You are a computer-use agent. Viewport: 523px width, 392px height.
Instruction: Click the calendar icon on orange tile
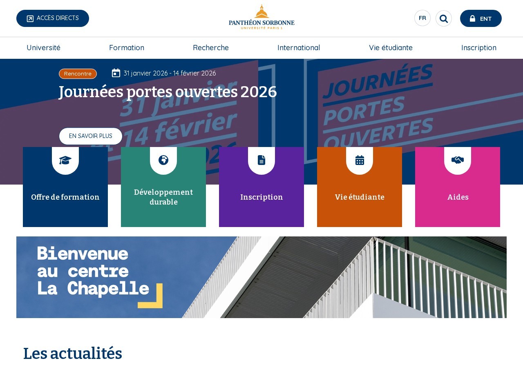pyautogui.click(x=360, y=160)
